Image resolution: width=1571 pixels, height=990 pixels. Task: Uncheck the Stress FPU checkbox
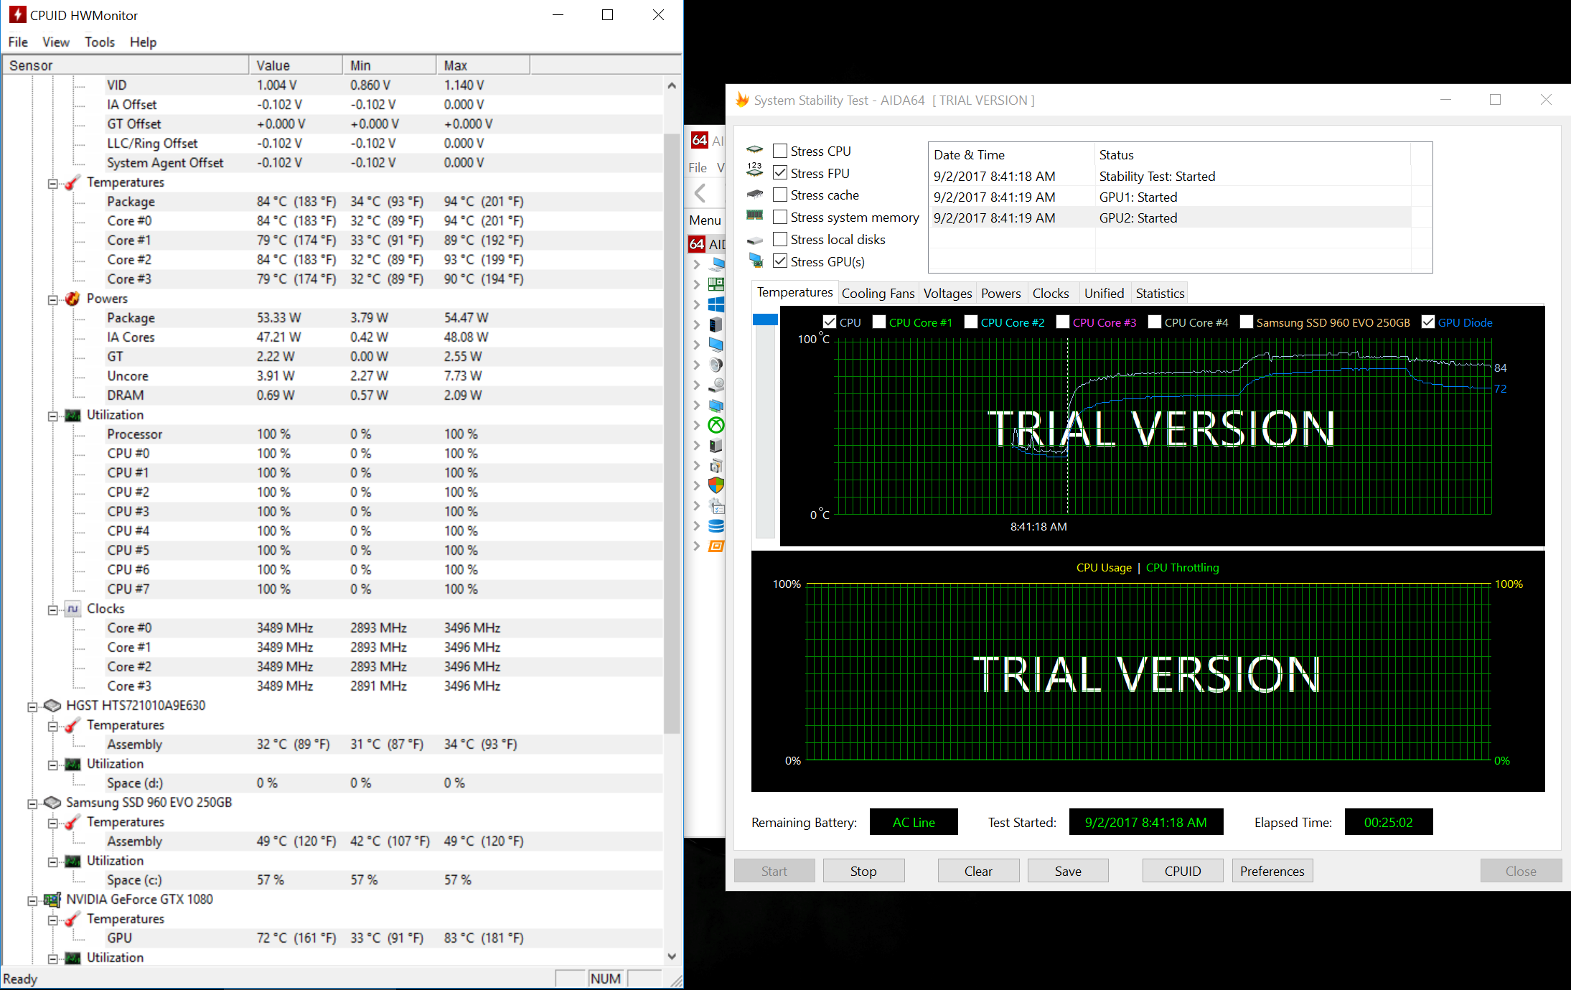pyautogui.click(x=780, y=173)
